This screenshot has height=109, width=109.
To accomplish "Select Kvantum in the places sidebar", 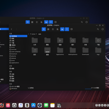I will coord(18,54).
